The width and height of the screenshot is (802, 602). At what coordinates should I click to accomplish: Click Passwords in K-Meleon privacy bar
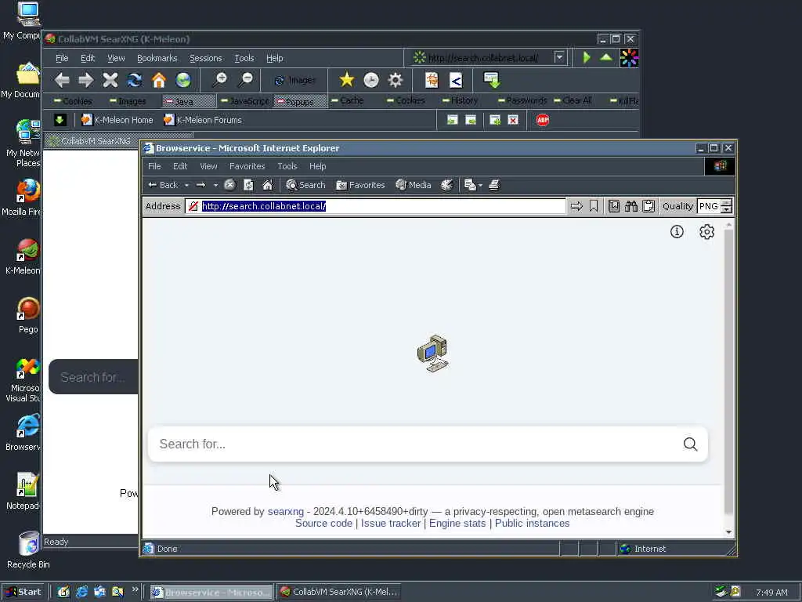(x=522, y=100)
